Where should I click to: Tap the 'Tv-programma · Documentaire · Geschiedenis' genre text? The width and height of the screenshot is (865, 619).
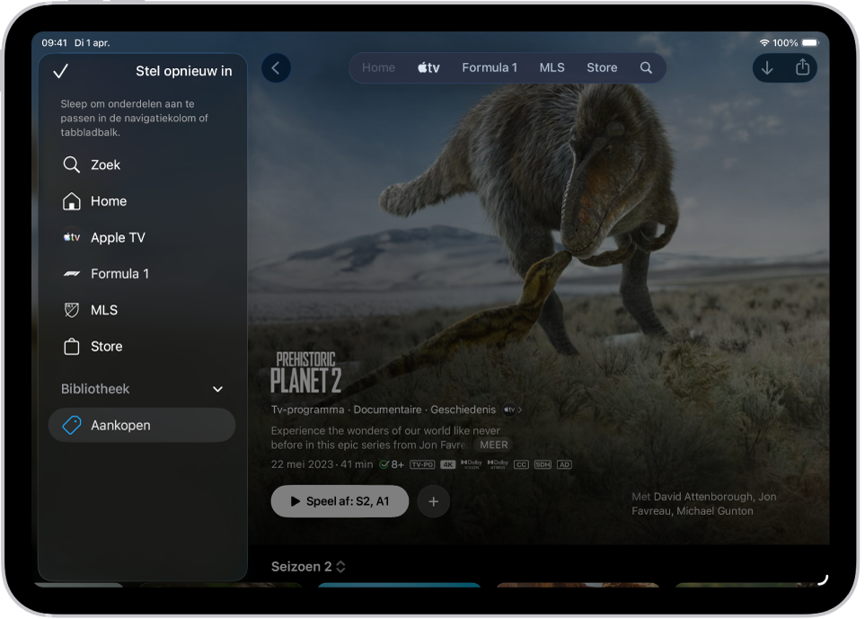[x=384, y=410]
